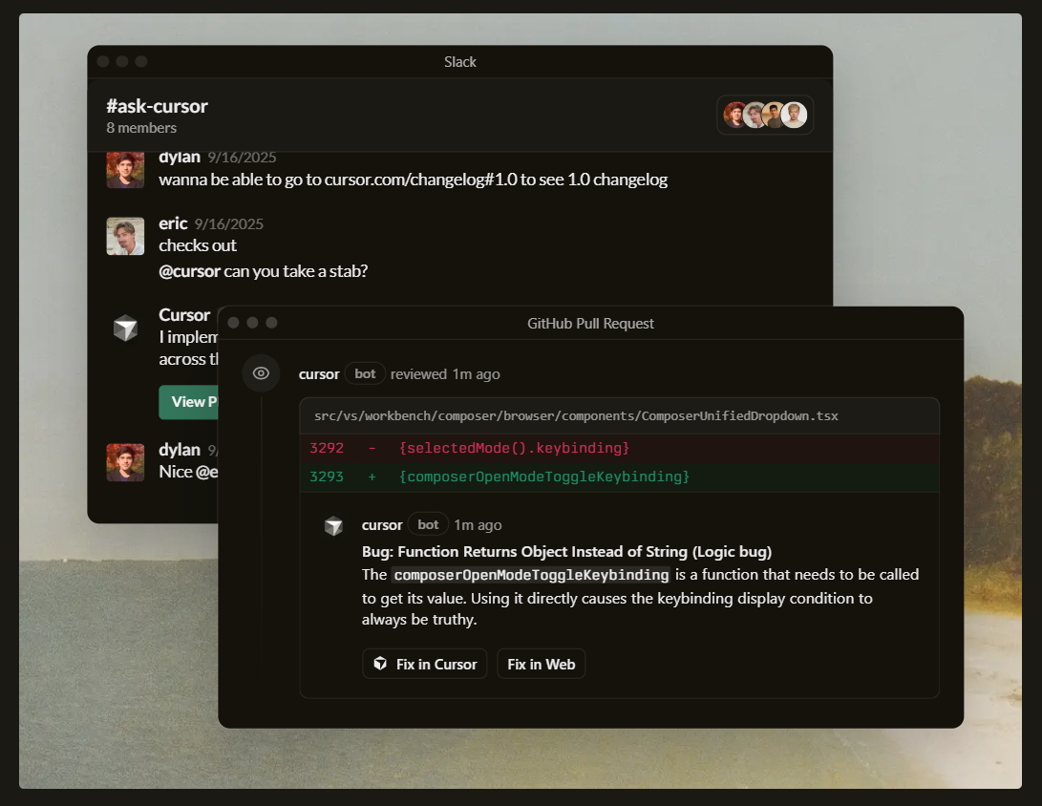Click the Cursor cube icon on the PR comment
The width and height of the screenshot is (1042, 806).
click(333, 524)
